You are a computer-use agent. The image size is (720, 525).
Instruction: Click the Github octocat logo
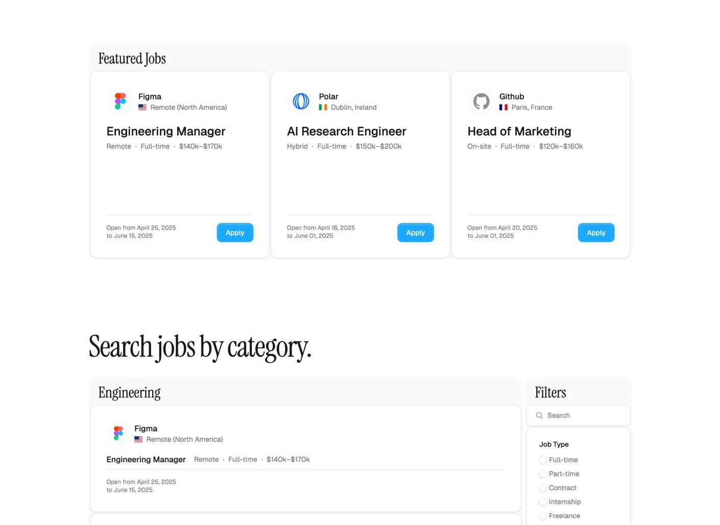[x=481, y=101]
